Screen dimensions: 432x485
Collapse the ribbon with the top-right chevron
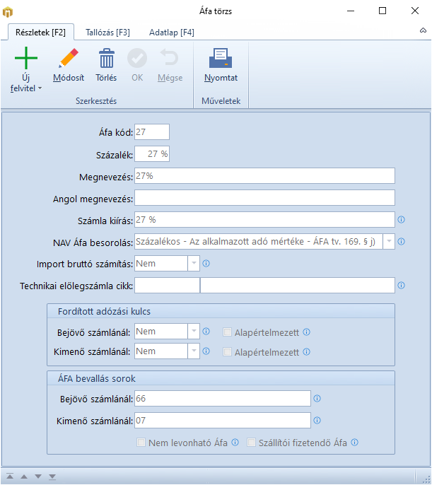(423, 30)
